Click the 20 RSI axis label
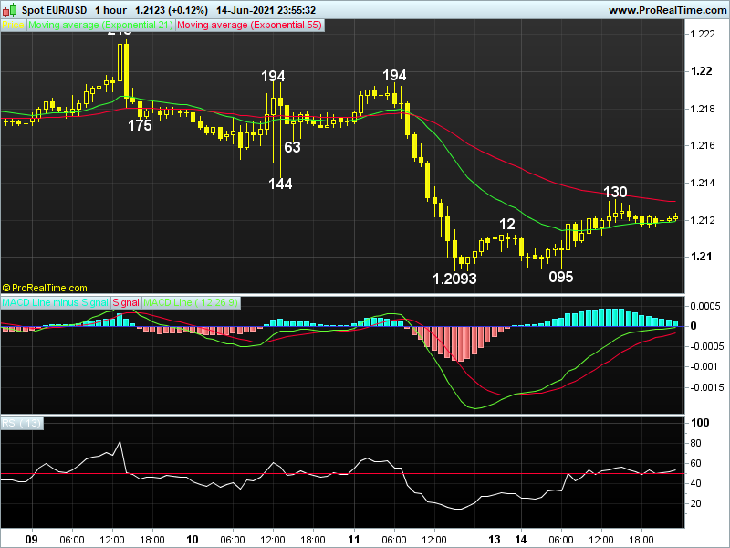This screenshot has width=730, height=548. tap(695, 504)
